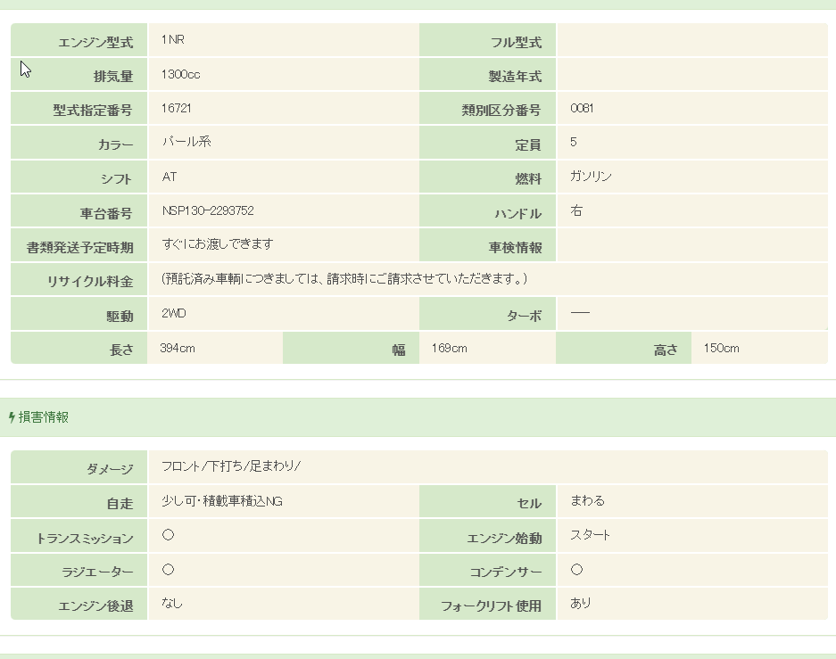Click the lightning icon beside 損害情報
Viewport: 836px width, 659px height.
coord(12,417)
